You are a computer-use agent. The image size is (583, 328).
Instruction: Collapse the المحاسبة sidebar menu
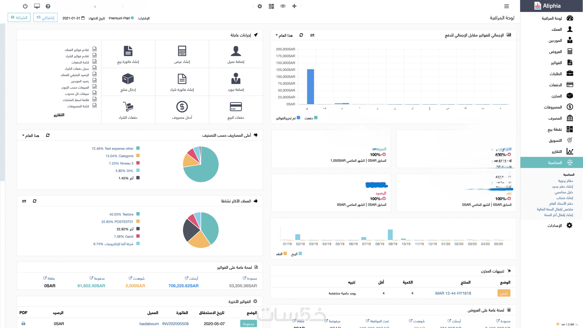point(552,163)
